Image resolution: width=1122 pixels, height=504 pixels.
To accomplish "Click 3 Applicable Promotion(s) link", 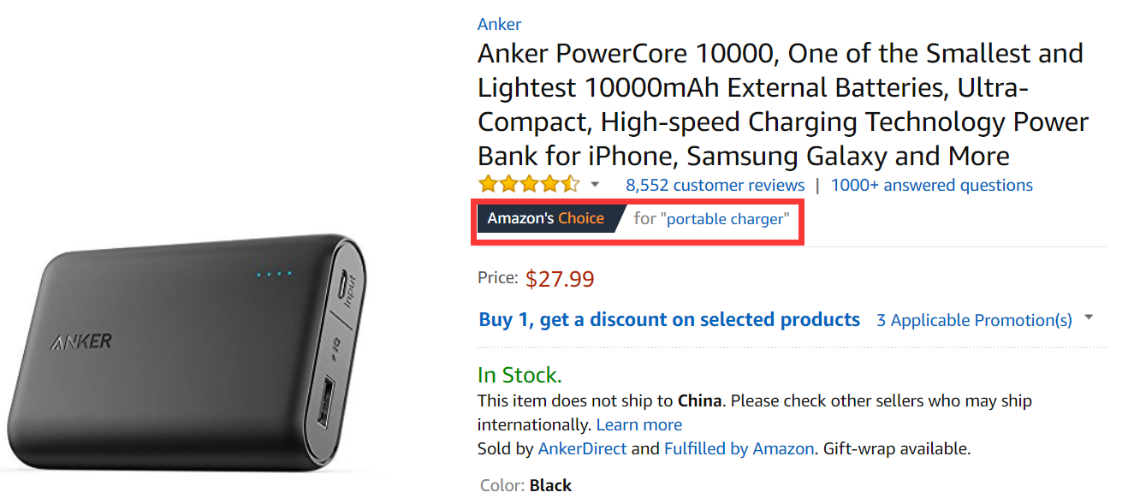I will (974, 320).
